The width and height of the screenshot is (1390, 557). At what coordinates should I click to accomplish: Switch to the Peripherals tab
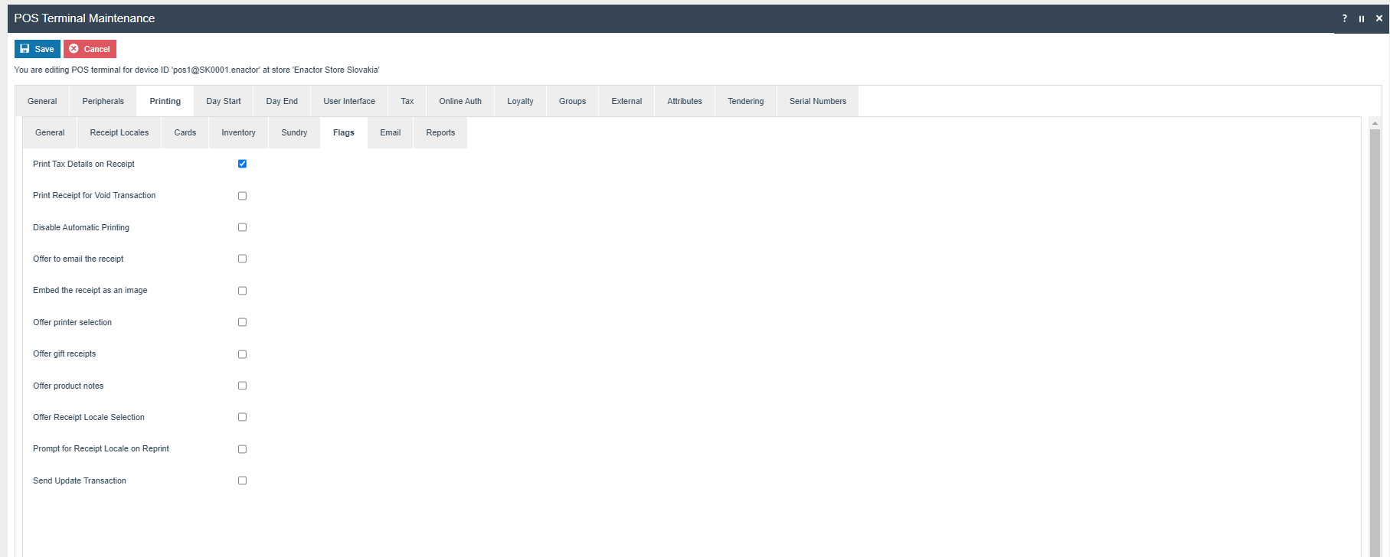click(103, 101)
